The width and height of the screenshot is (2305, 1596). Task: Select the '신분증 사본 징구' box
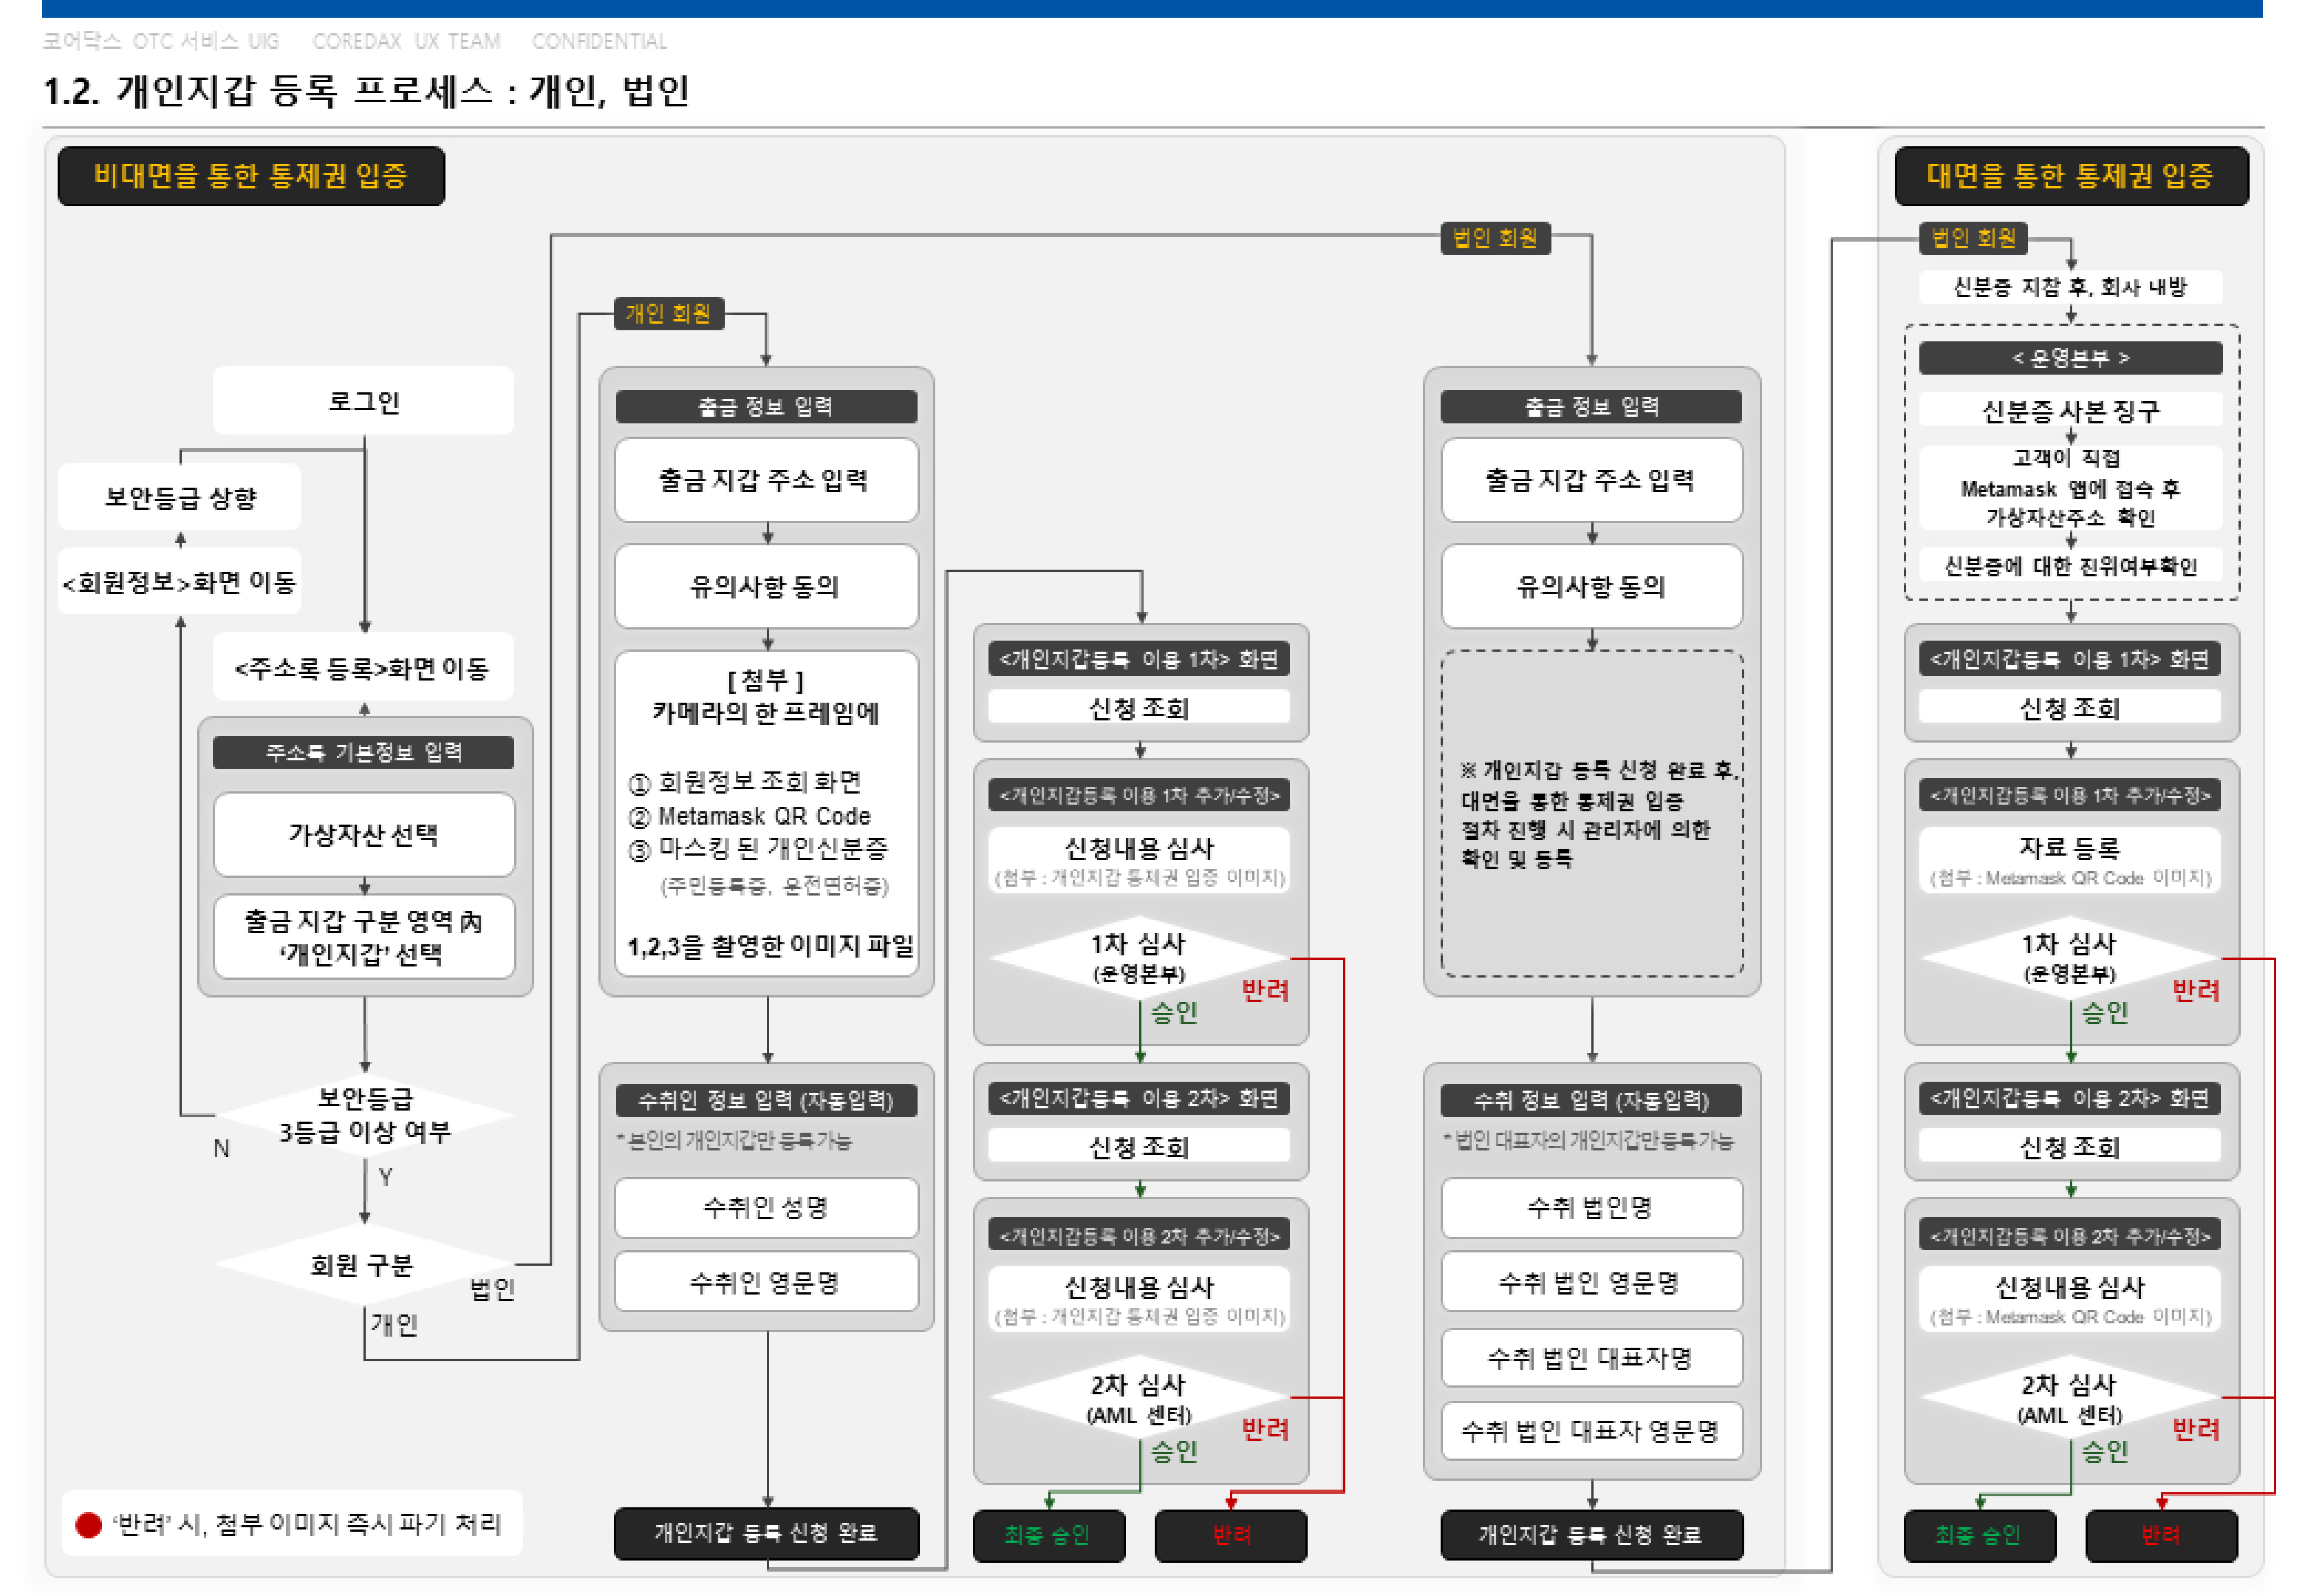2070,411
